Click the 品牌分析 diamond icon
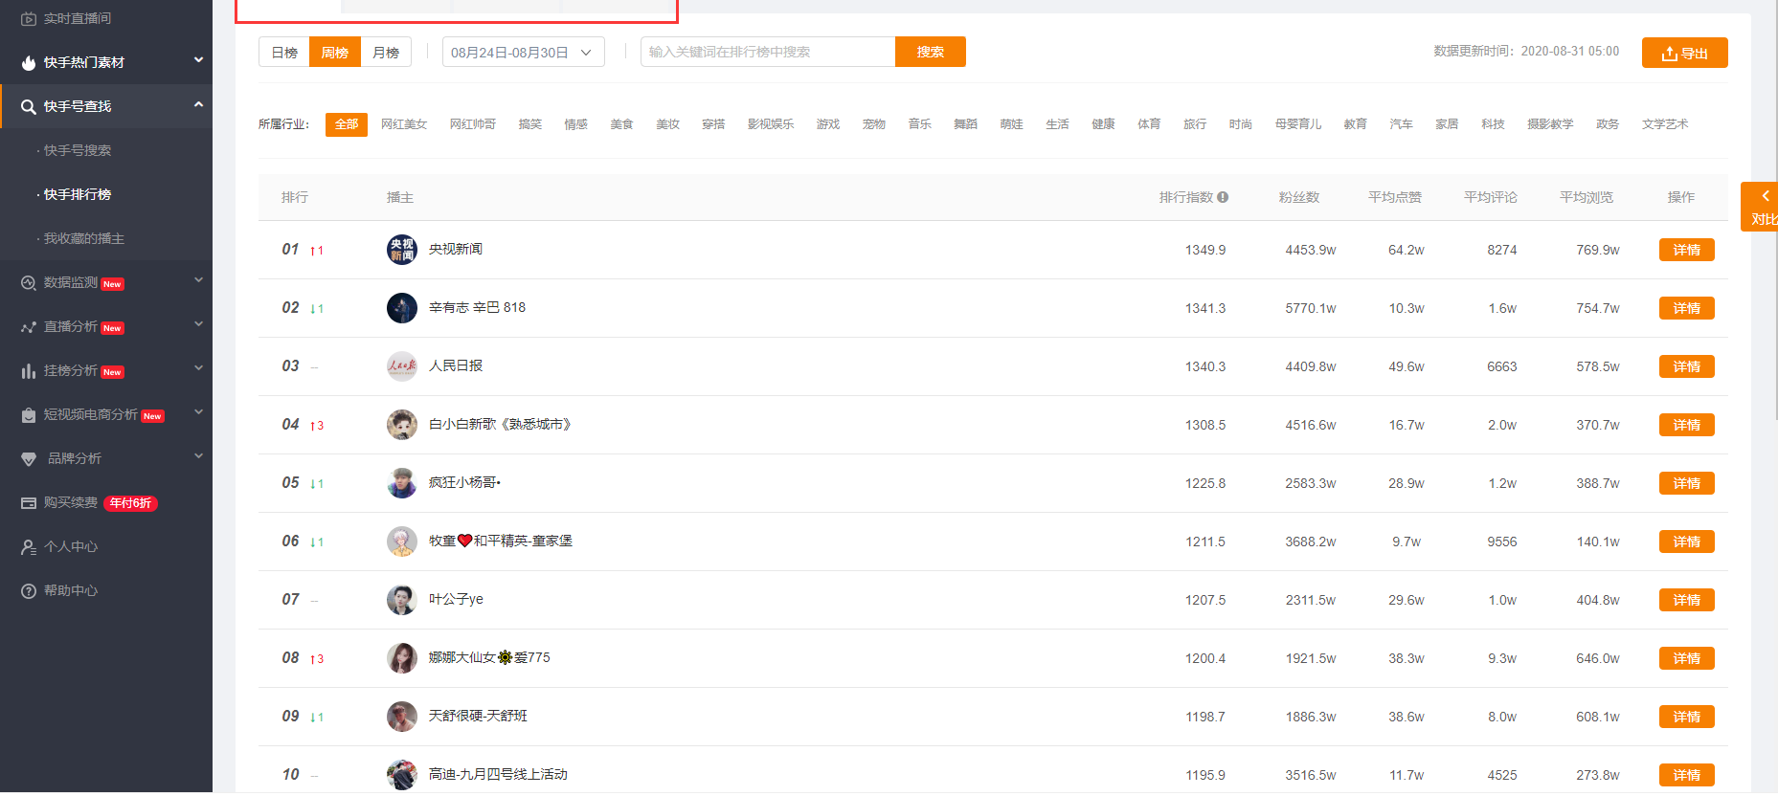Viewport: 1778px width, 796px height. pos(29,458)
